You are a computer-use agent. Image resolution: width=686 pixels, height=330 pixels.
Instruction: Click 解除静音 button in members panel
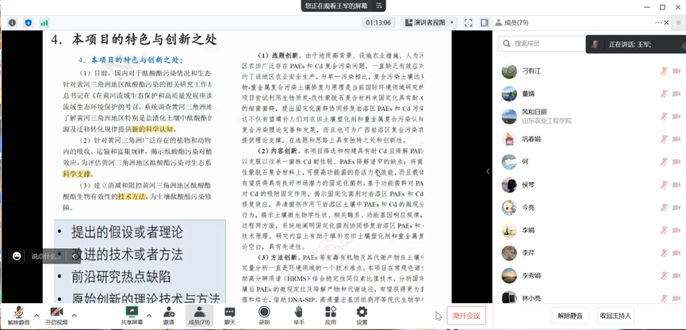click(570, 316)
